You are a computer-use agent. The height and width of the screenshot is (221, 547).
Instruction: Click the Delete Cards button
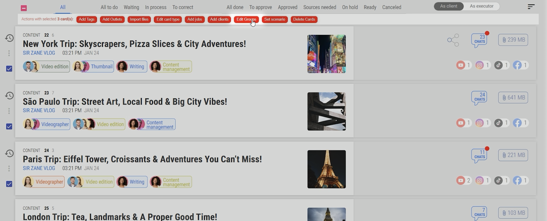click(x=304, y=19)
